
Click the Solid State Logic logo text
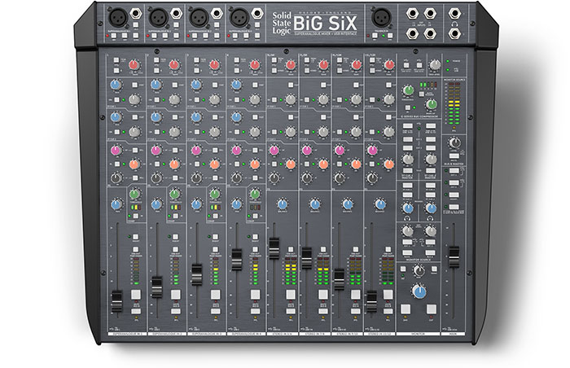[x=282, y=23]
